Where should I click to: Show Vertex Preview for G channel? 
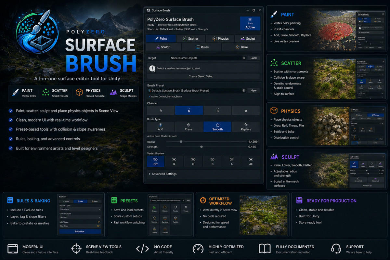[193, 162]
